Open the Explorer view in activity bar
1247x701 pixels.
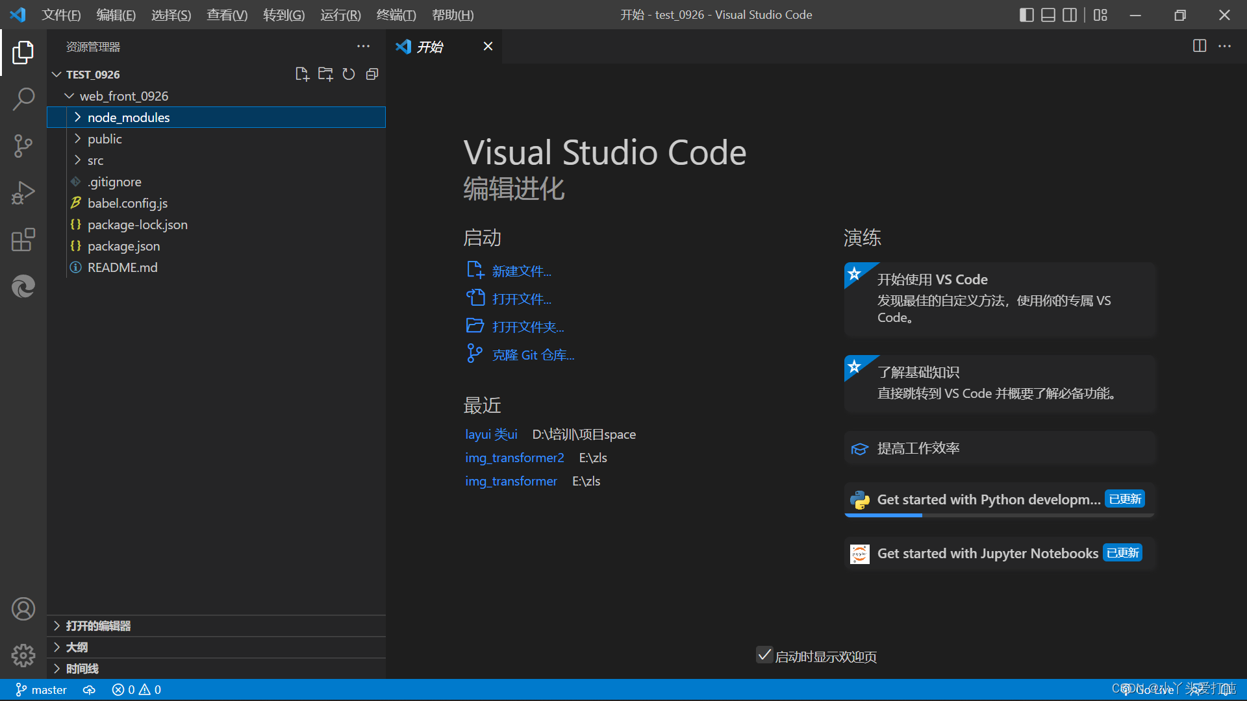(23, 53)
